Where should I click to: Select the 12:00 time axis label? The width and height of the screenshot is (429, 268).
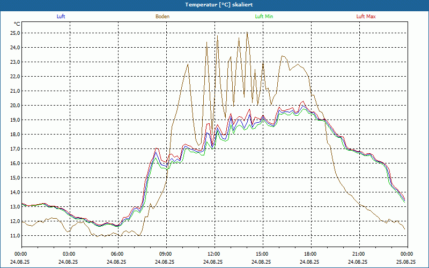pyautogui.click(x=214, y=254)
